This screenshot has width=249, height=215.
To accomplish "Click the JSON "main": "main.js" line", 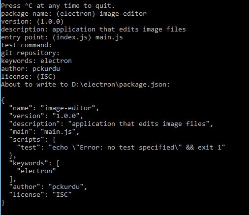I will coord(44,132).
